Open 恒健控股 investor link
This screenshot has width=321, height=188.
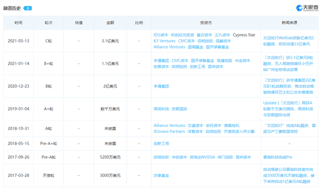click(224, 61)
